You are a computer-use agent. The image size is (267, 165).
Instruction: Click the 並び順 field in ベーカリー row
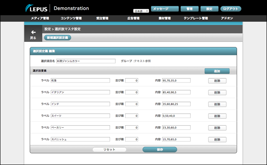click(x=132, y=128)
